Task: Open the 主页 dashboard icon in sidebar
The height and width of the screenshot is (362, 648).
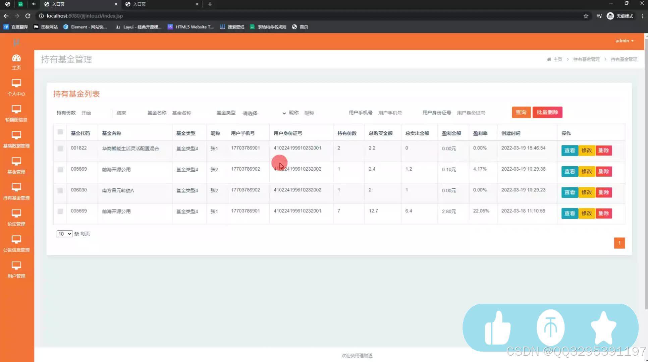Action: [x=16, y=58]
